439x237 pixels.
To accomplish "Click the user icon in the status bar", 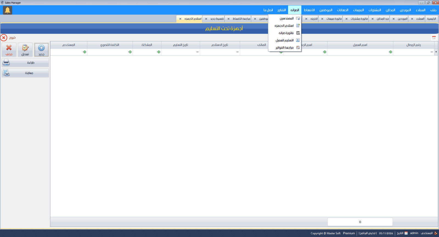I will click(x=435, y=233).
